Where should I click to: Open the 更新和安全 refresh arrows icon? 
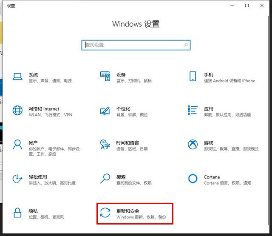[x=105, y=213]
